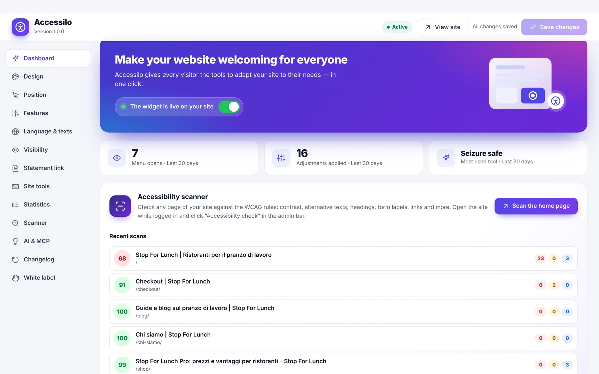Click the White label hand icon
Screen dimensions: 599x374
(15, 278)
